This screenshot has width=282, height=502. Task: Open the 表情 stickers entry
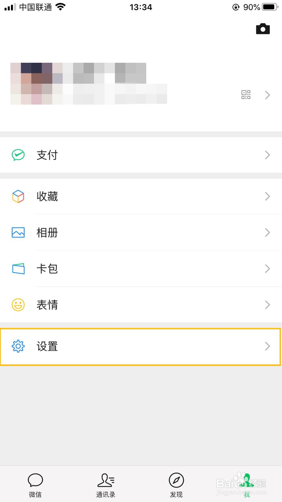(141, 305)
